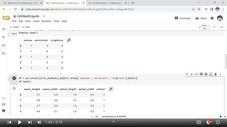This screenshot has height=127, width=227.
Task: Open video quality HD settings gear
Action: point(209,122)
